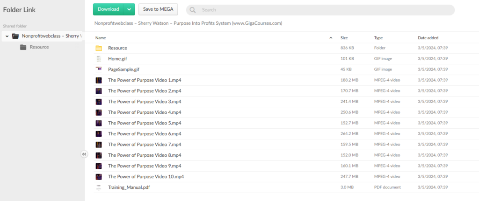Click the Training_Manual.pdf document icon
479x201 pixels.
tap(99, 187)
